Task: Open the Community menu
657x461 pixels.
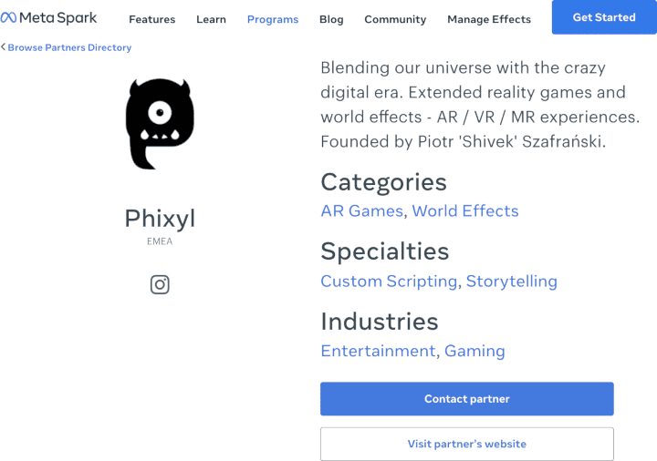Action: 395,19
